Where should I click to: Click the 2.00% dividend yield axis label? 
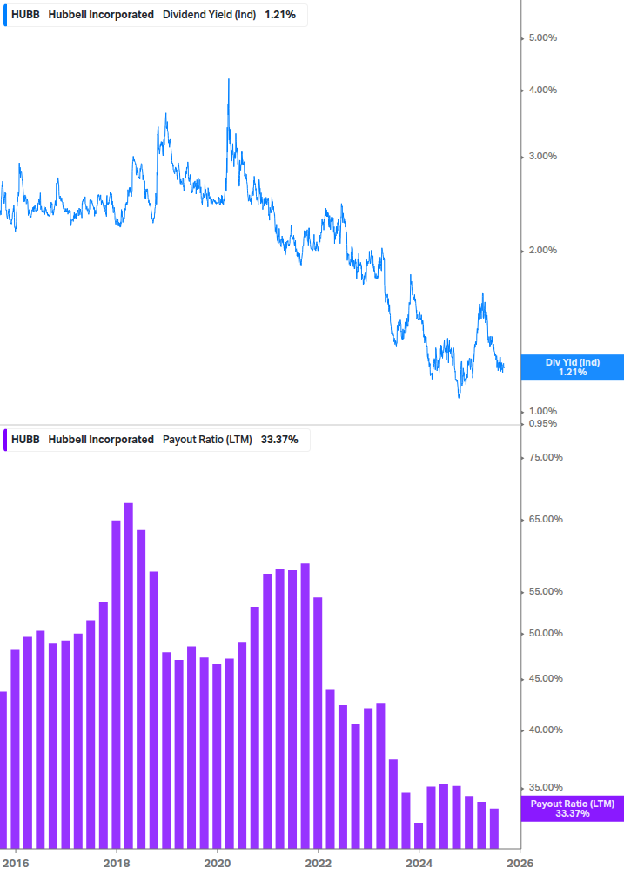click(x=542, y=250)
